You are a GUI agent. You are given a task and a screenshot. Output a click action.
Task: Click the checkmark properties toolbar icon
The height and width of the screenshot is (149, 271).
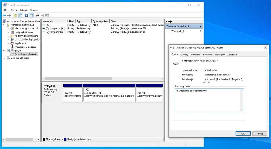42,15
